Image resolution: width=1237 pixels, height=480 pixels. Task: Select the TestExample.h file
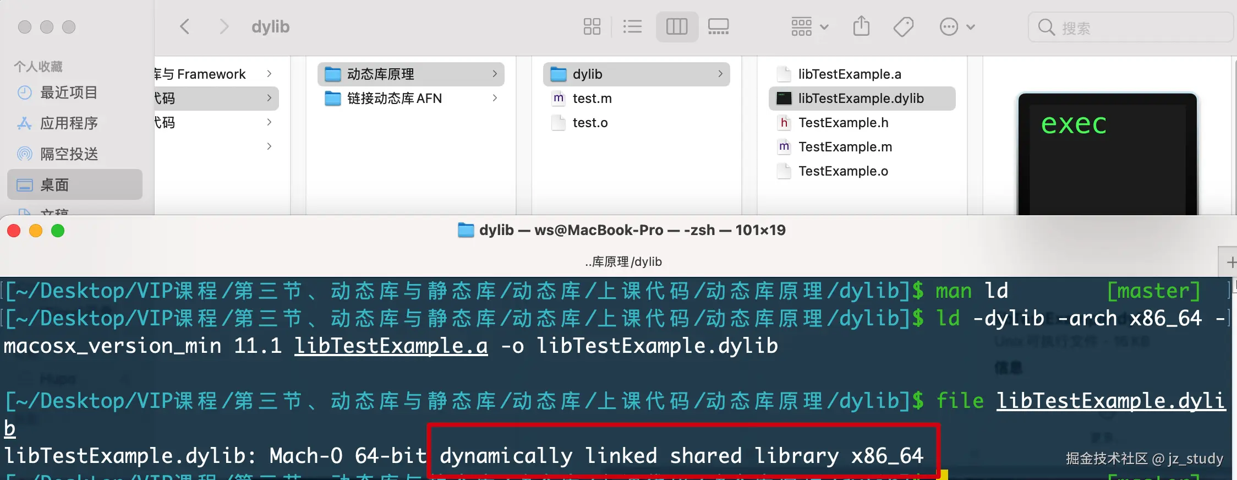[862, 122]
